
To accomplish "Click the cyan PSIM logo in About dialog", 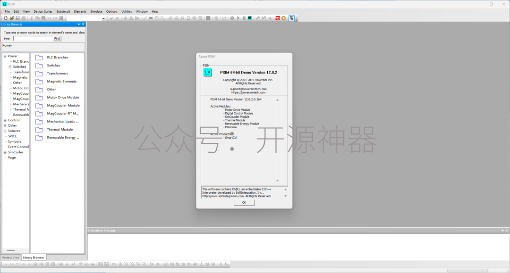I will click(207, 73).
